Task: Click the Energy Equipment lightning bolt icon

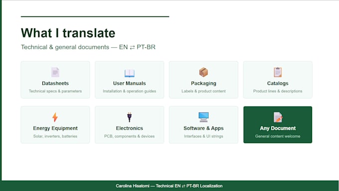Action: tap(55, 117)
